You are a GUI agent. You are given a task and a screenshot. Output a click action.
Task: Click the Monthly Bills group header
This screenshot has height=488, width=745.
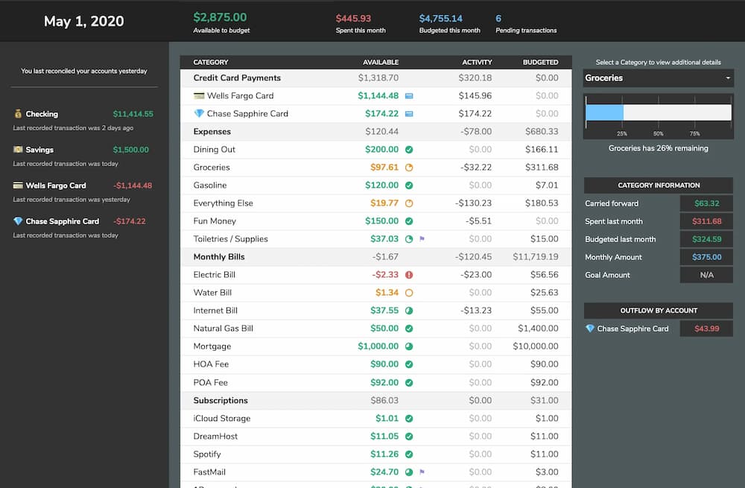pos(375,257)
